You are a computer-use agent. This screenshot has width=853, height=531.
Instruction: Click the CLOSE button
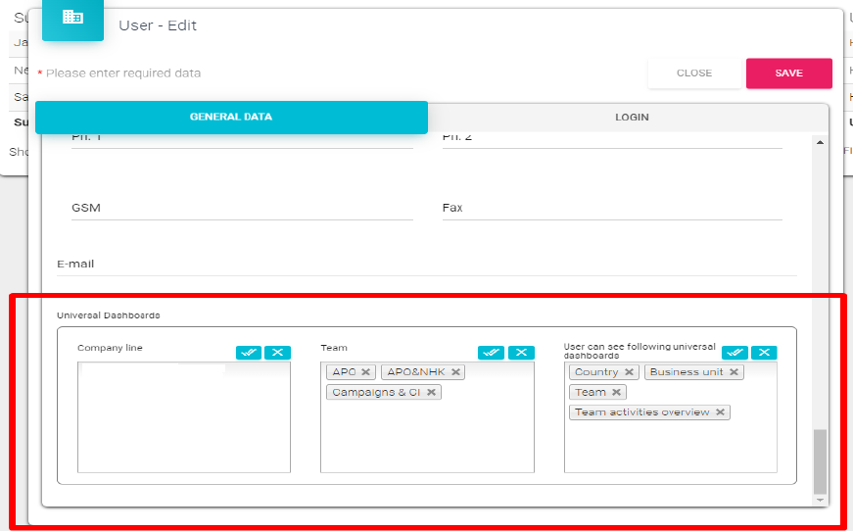[x=693, y=73]
